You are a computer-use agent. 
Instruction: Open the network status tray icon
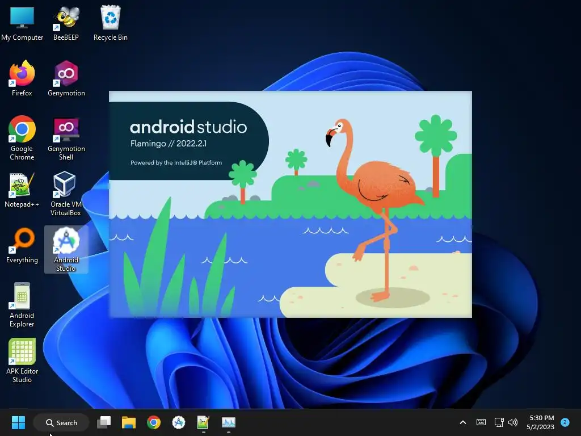[x=499, y=422]
